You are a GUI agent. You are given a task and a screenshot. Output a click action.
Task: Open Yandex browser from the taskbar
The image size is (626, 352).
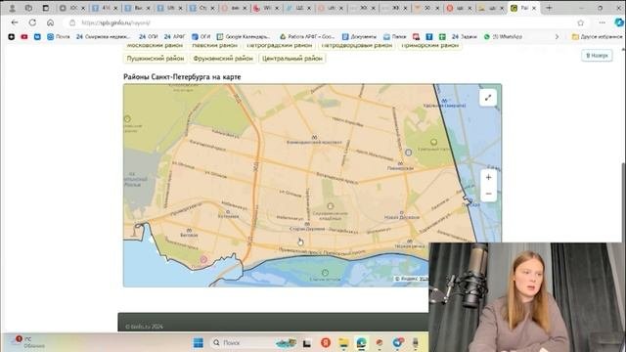pos(326,342)
